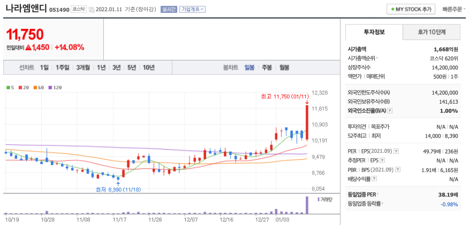
Task: Expand the 기업개요 dropdown
Action: click(x=192, y=9)
